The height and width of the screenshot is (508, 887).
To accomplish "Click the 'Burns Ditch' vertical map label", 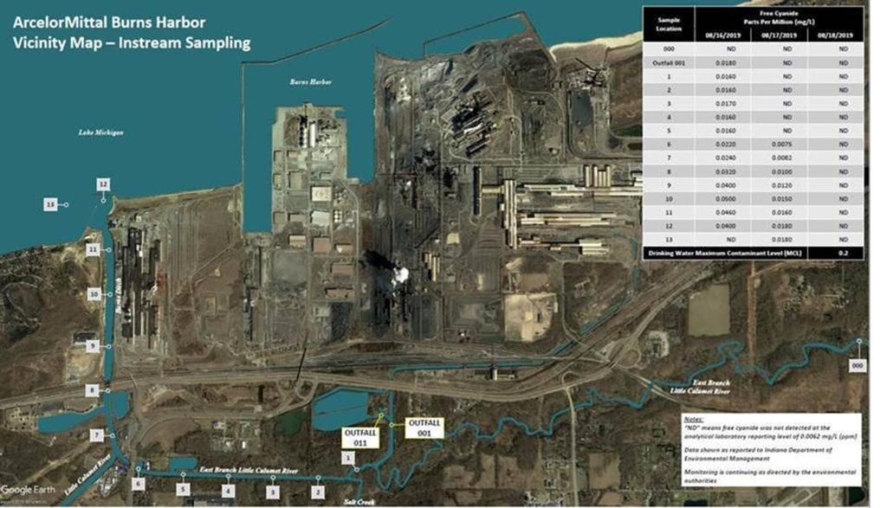I will coord(119,295).
